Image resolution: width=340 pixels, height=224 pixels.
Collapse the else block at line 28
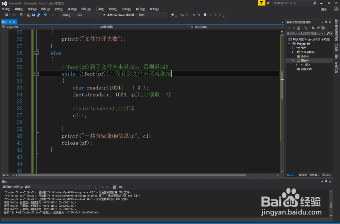tap(37, 53)
